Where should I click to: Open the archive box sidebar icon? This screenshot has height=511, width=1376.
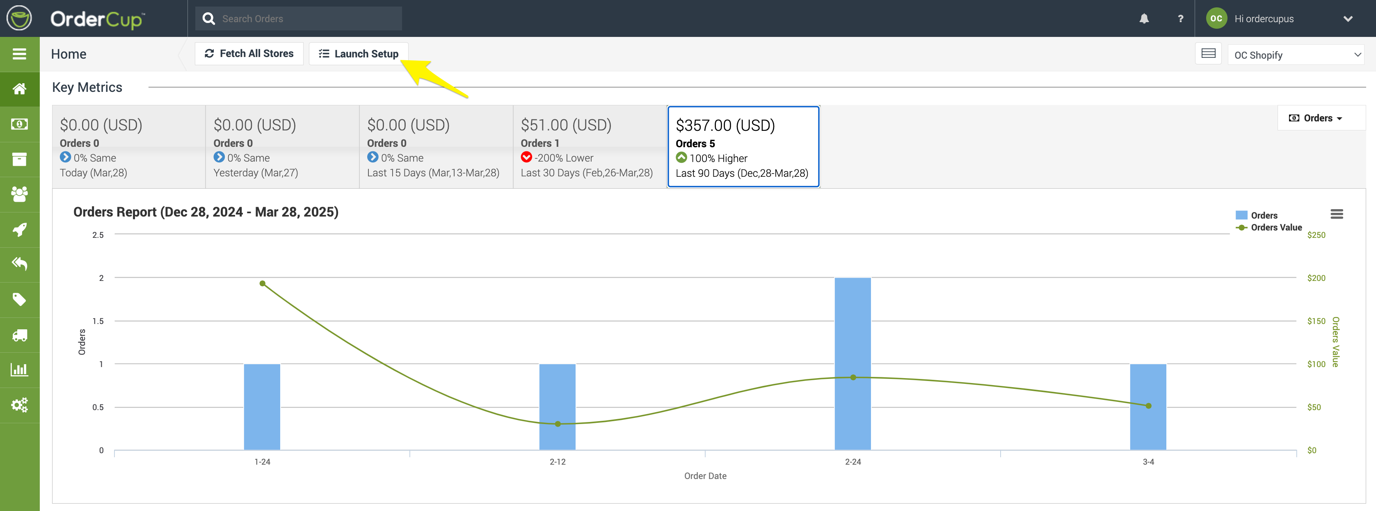tap(19, 159)
